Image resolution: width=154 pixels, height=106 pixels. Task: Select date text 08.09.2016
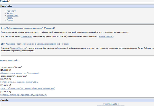click(6, 79)
